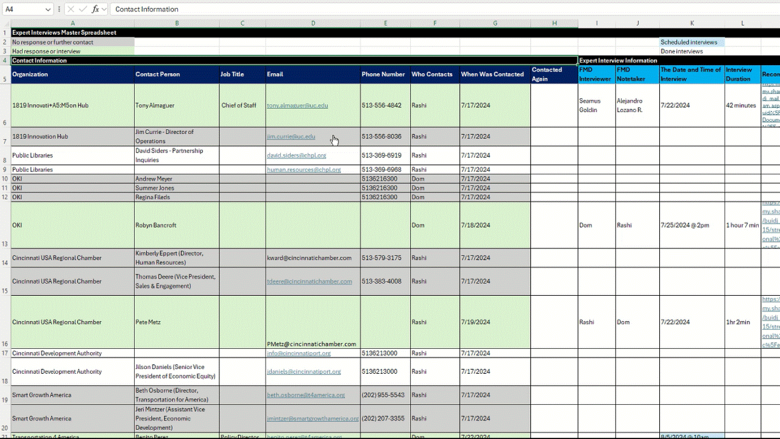Viewport: 780px width, 439px height.
Task: Select the PMetz@cincinnatichamber.com cell
Action: [x=313, y=322]
